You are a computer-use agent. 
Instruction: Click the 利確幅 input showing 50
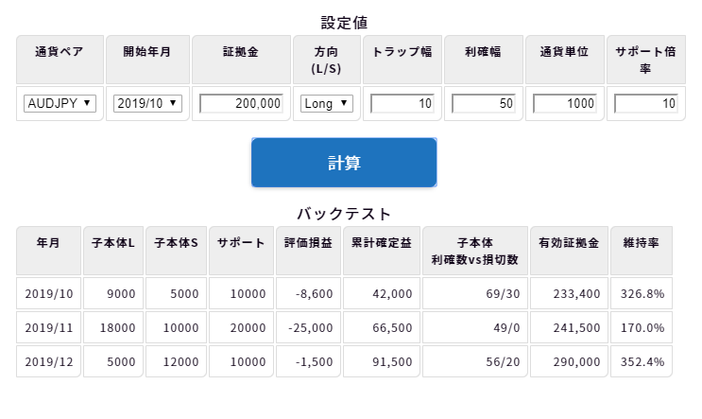coord(484,103)
